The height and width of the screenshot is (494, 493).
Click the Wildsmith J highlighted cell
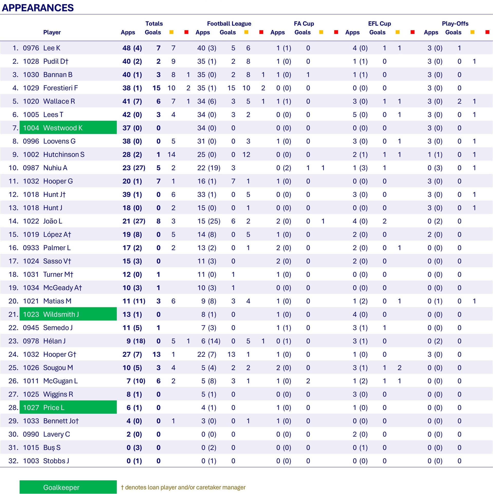(68, 314)
